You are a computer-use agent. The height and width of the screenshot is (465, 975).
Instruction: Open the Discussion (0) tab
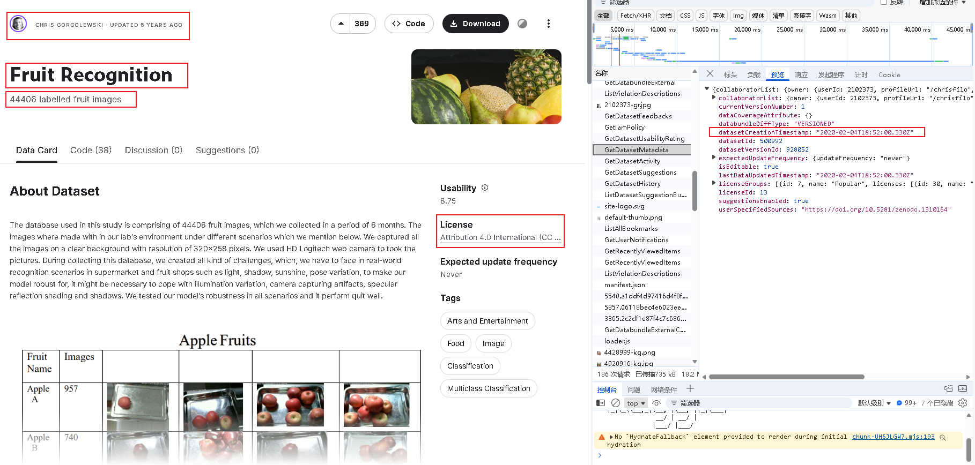click(x=154, y=151)
